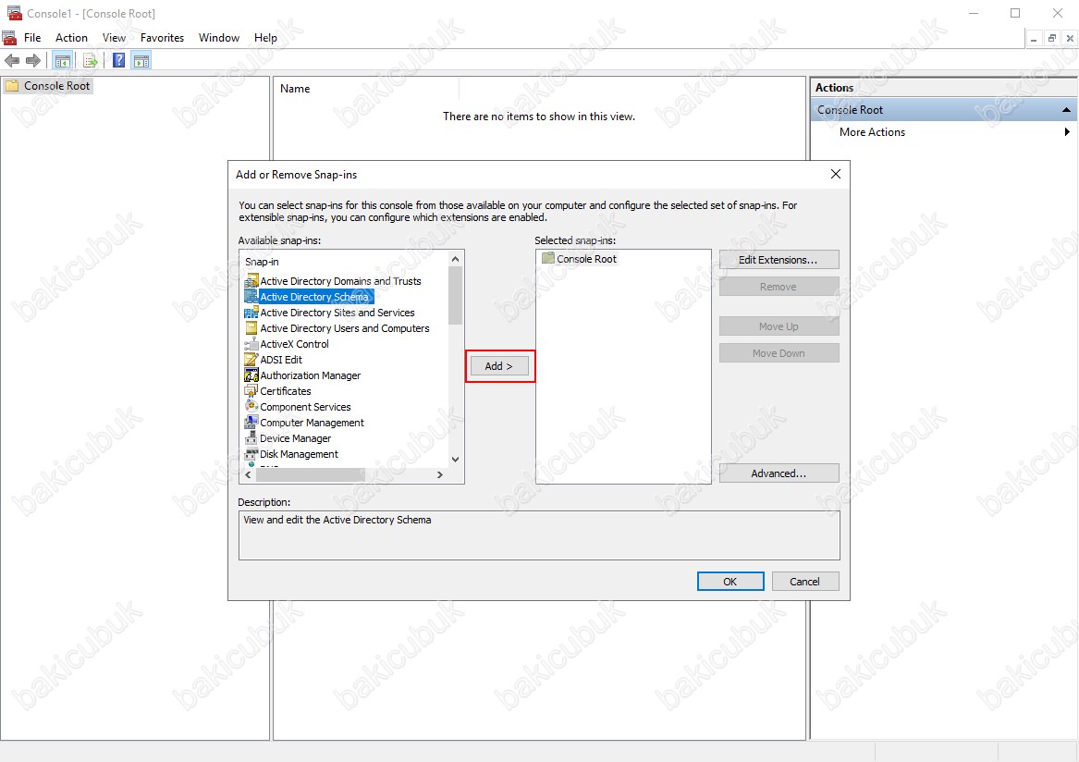Toggle the Show/Hide Console Tree toolbar icon

[63, 61]
